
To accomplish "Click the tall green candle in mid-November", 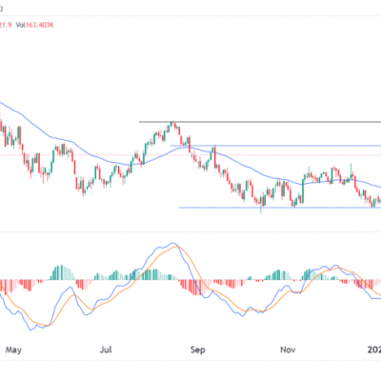I will pos(303,191).
